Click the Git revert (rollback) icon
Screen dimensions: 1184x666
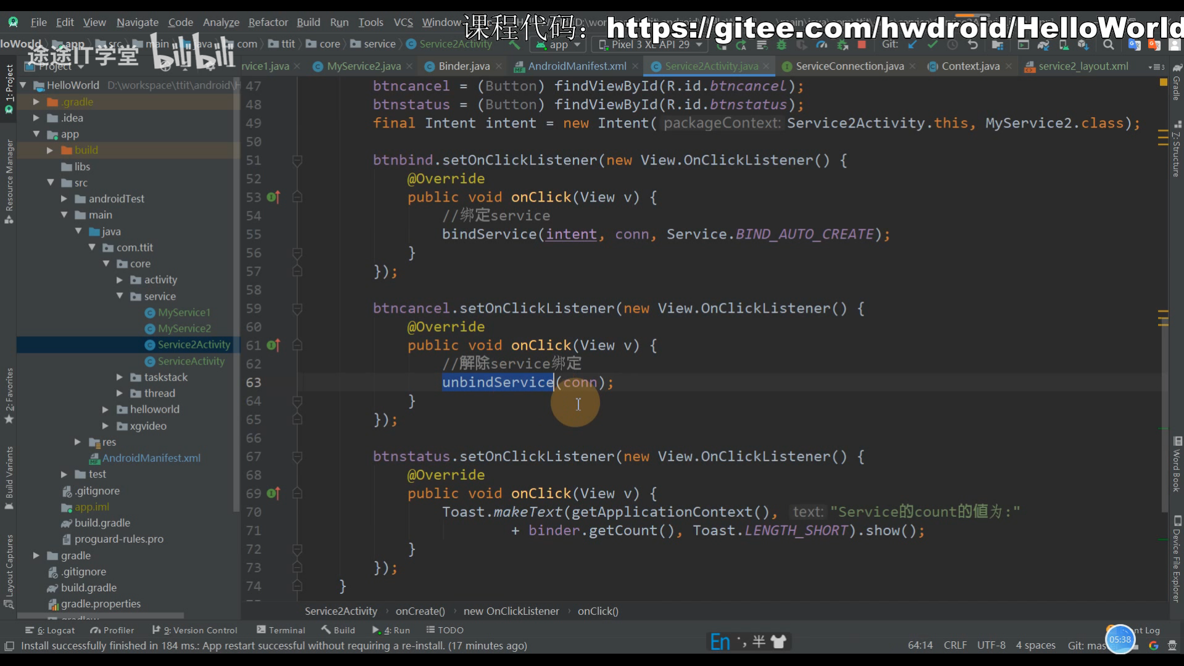[972, 44]
